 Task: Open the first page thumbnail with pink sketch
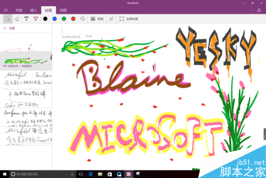[x=26, y=42]
